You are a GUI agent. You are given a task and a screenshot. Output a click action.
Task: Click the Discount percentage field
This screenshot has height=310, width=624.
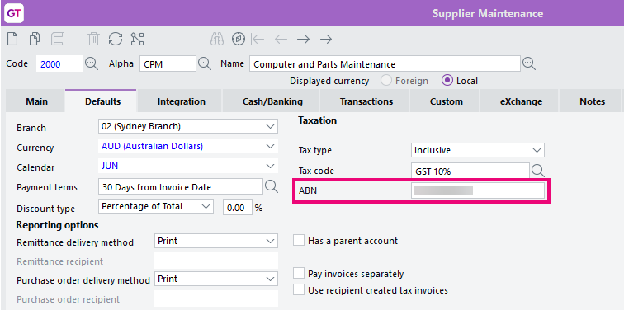[238, 208]
